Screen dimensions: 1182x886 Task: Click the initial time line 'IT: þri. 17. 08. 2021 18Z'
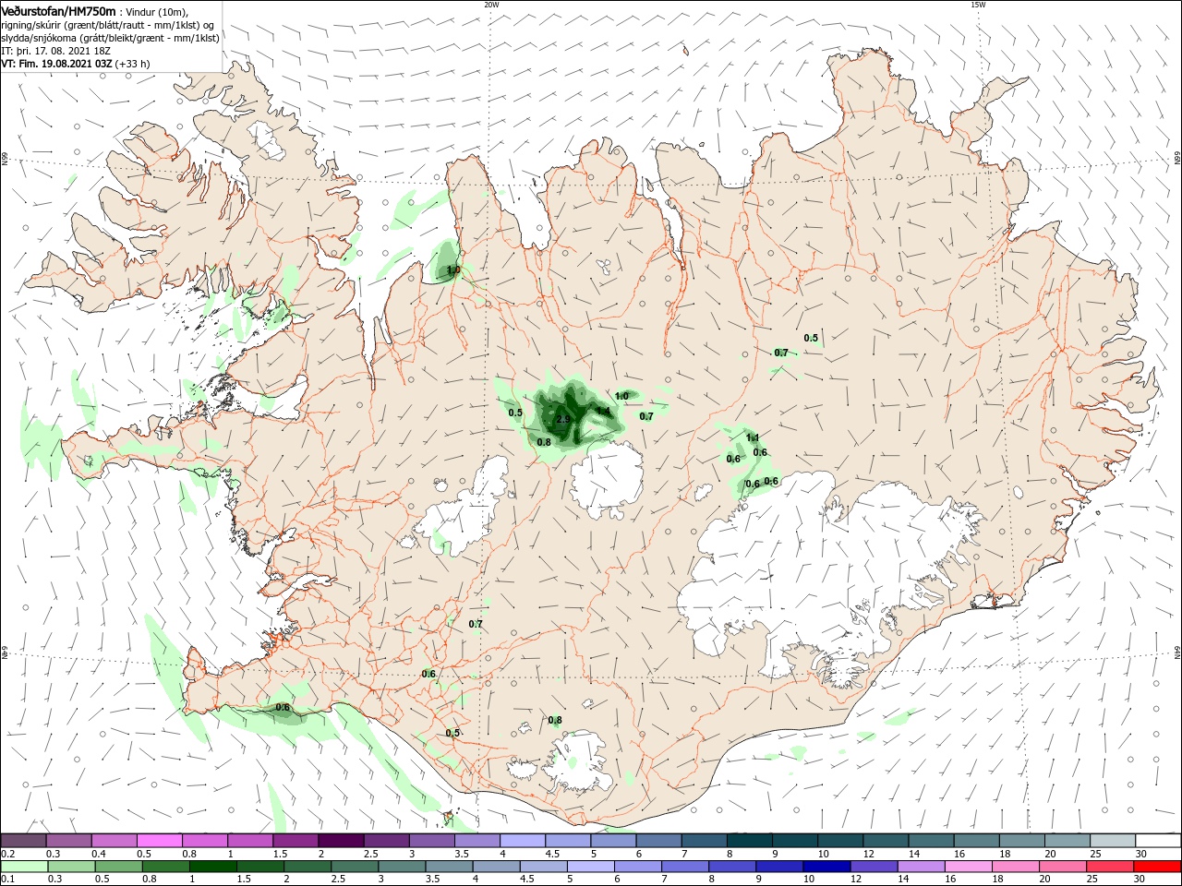pyautogui.click(x=55, y=51)
